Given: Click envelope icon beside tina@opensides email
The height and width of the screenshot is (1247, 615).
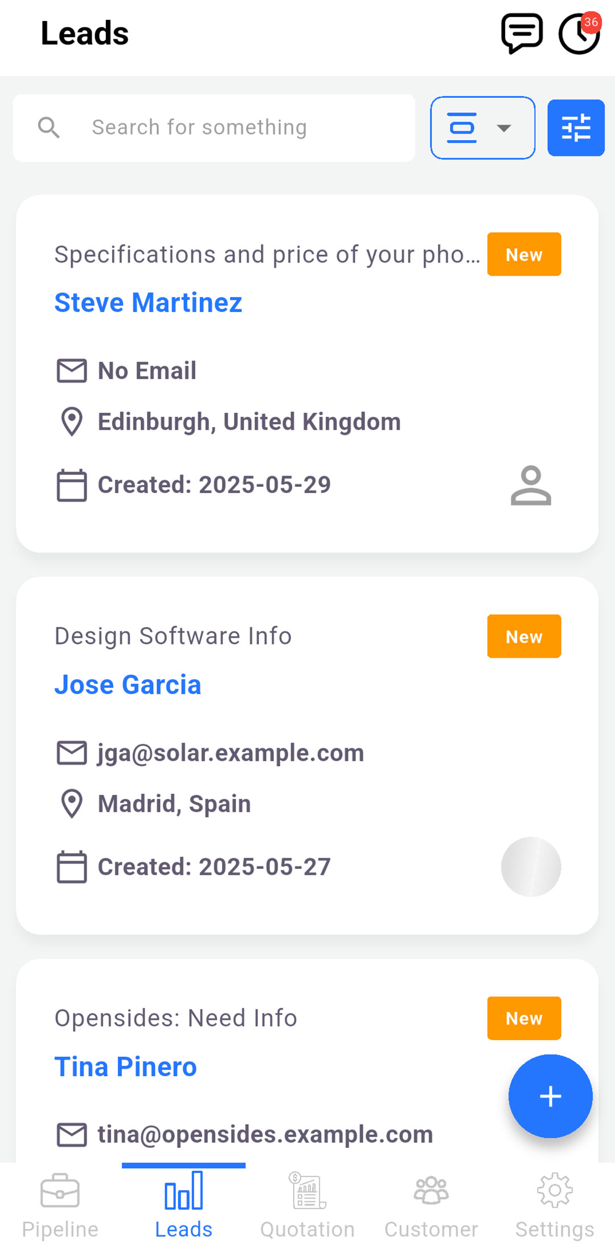Looking at the screenshot, I should [72, 1134].
